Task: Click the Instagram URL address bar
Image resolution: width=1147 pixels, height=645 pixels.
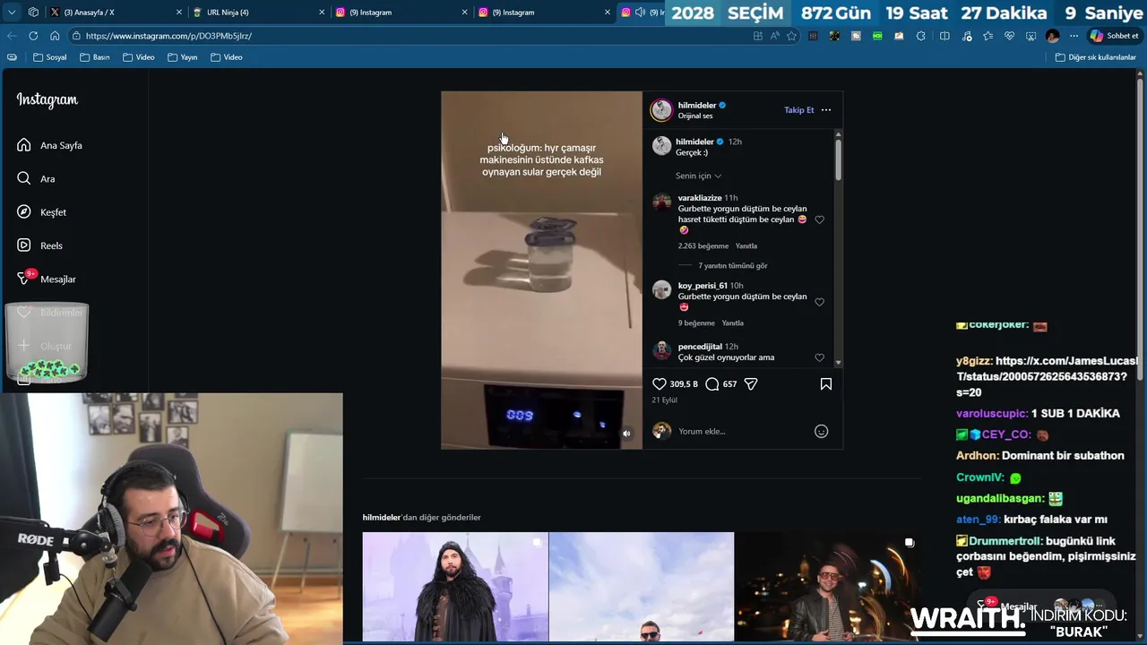Action: pyautogui.click(x=408, y=36)
